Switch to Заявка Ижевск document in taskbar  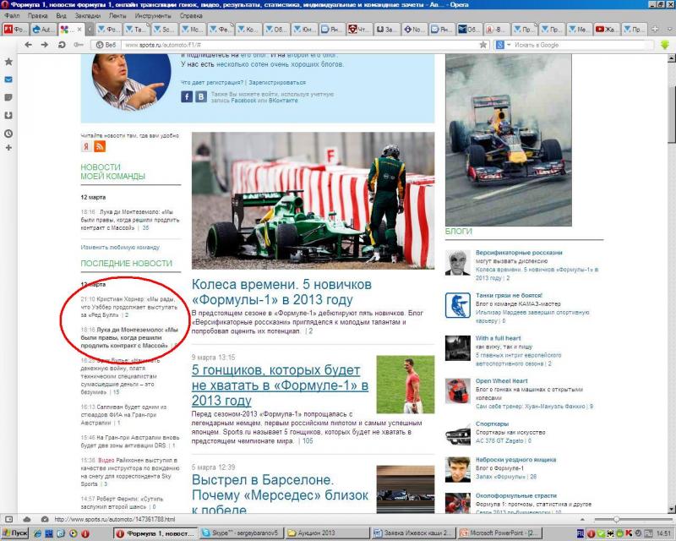tap(413, 533)
